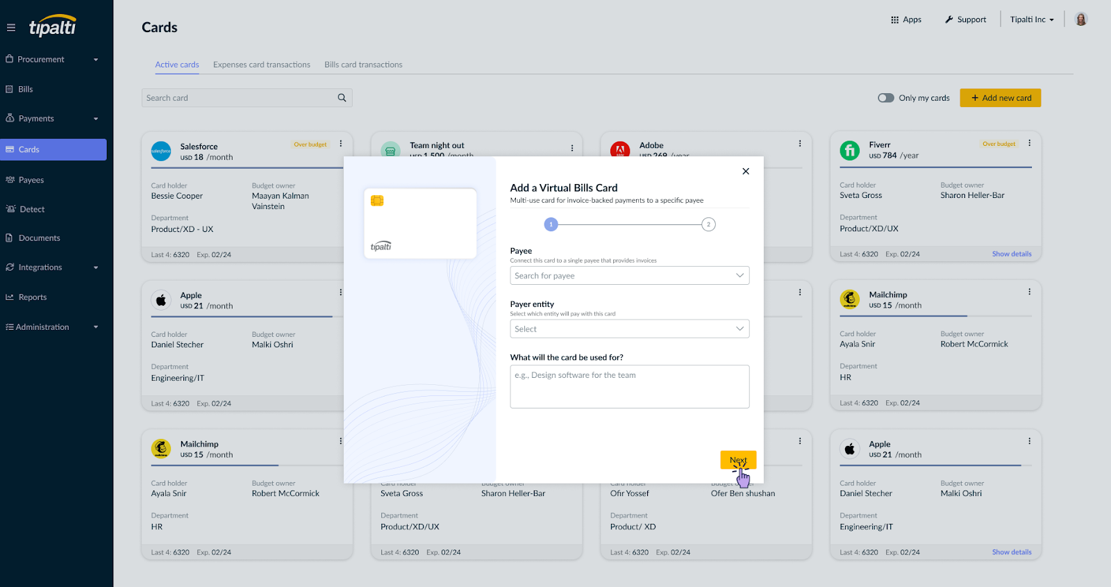Image resolution: width=1111 pixels, height=587 pixels.
Task: Expand the Tipalti Inc account dropdown
Action: 1032,19
